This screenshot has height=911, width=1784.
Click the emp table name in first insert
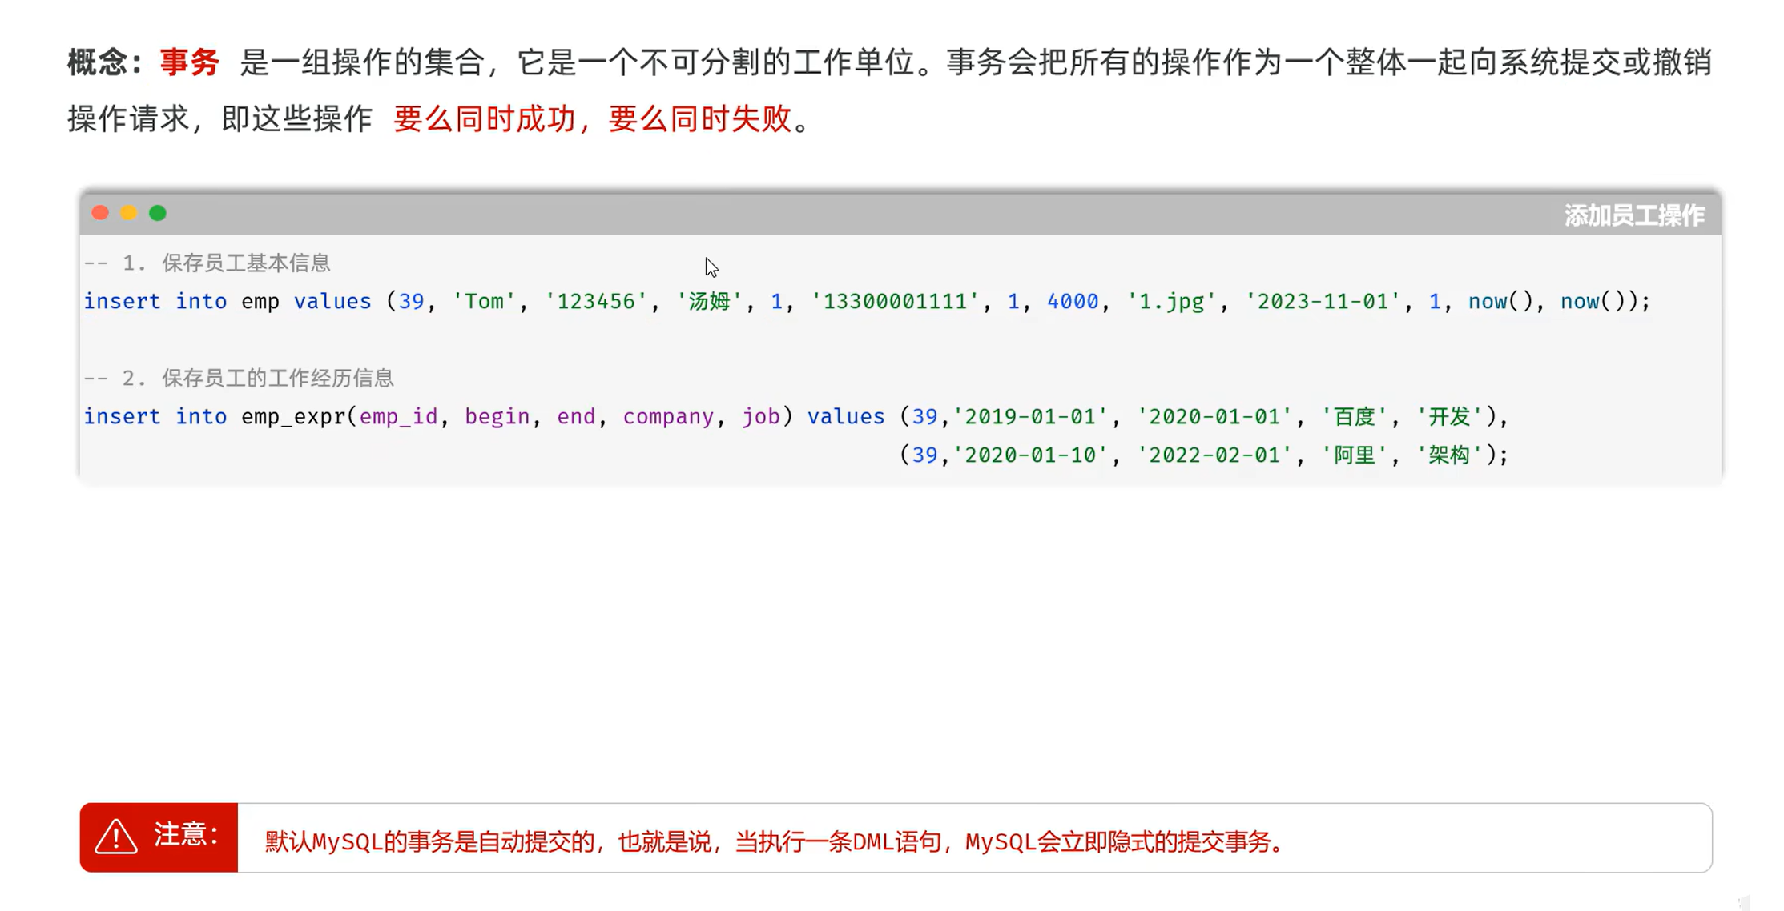click(260, 302)
